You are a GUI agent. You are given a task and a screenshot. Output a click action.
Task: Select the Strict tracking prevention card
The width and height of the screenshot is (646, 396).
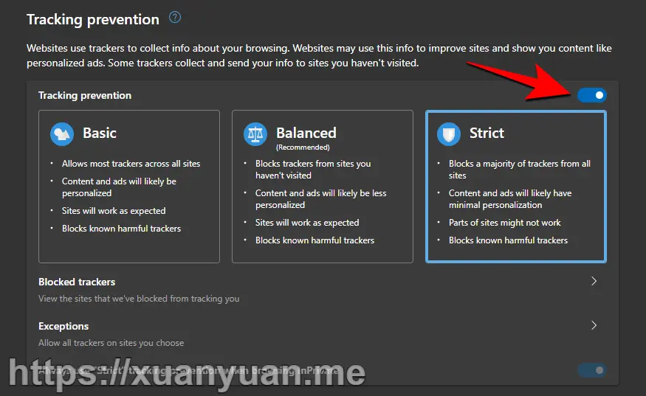pyautogui.click(x=516, y=186)
